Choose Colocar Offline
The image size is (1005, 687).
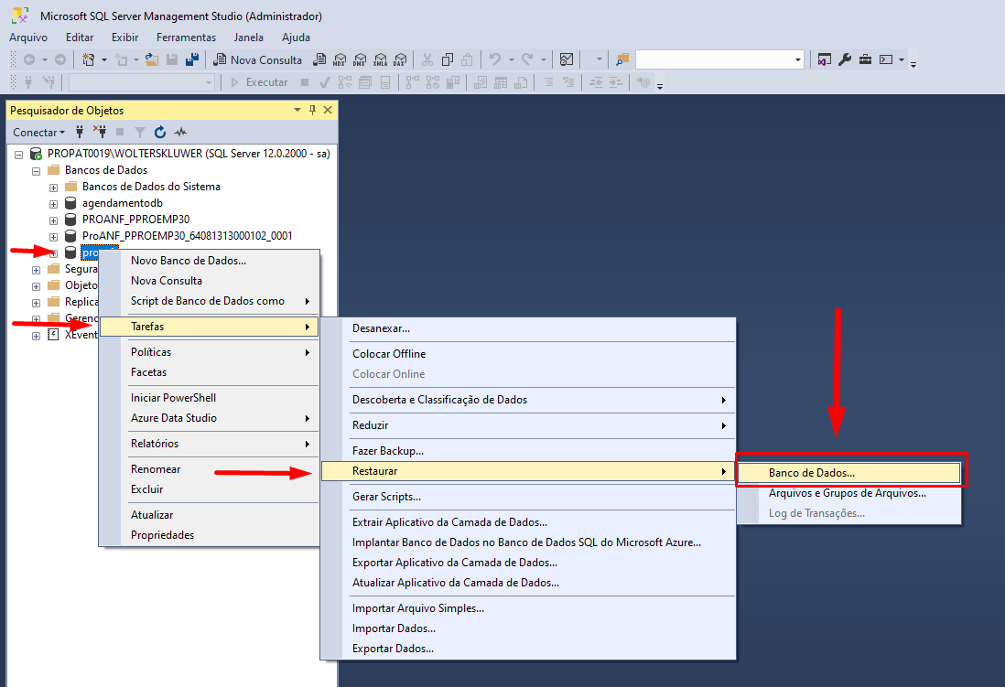528,354
